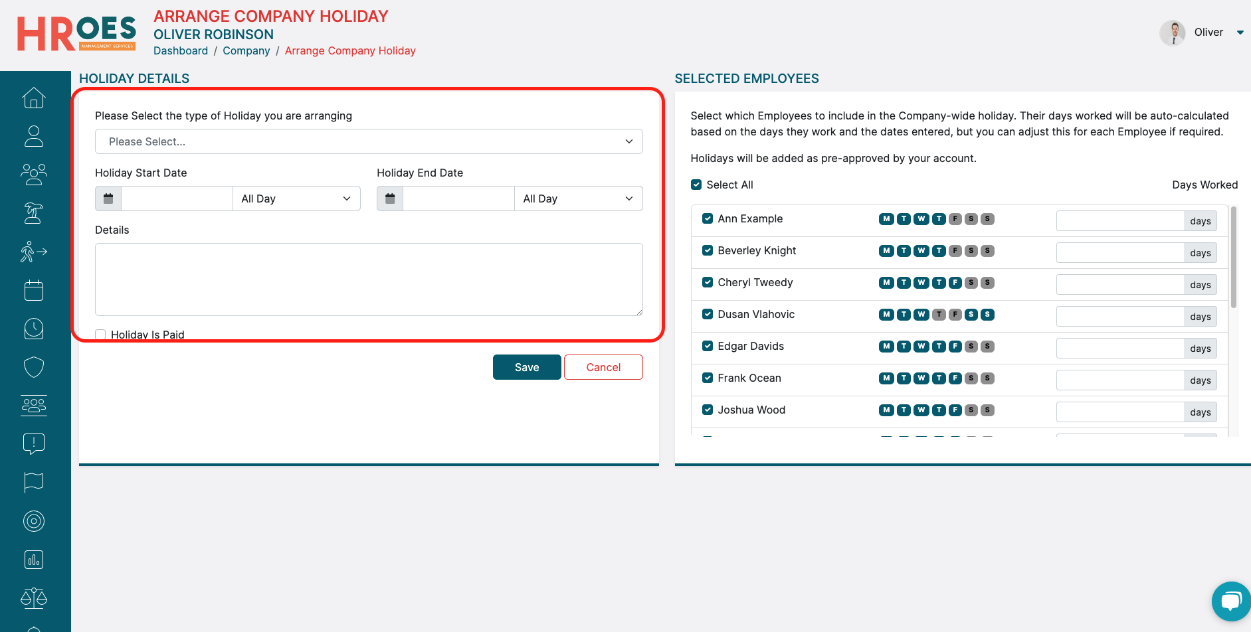
Task: Click the single person profile sidebar icon
Action: point(34,136)
